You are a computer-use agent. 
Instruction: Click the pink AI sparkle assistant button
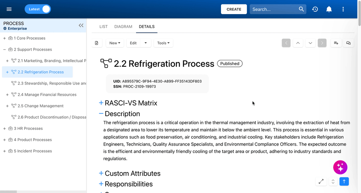tap(340, 167)
